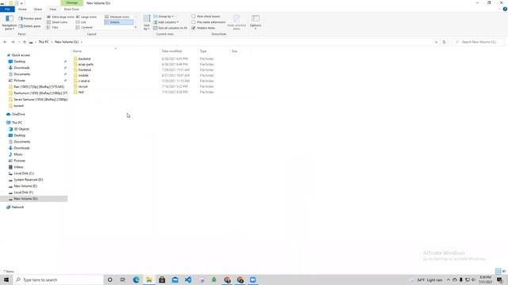Go up one folder level
This screenshot has height=285, width=508.
(25, 42)
